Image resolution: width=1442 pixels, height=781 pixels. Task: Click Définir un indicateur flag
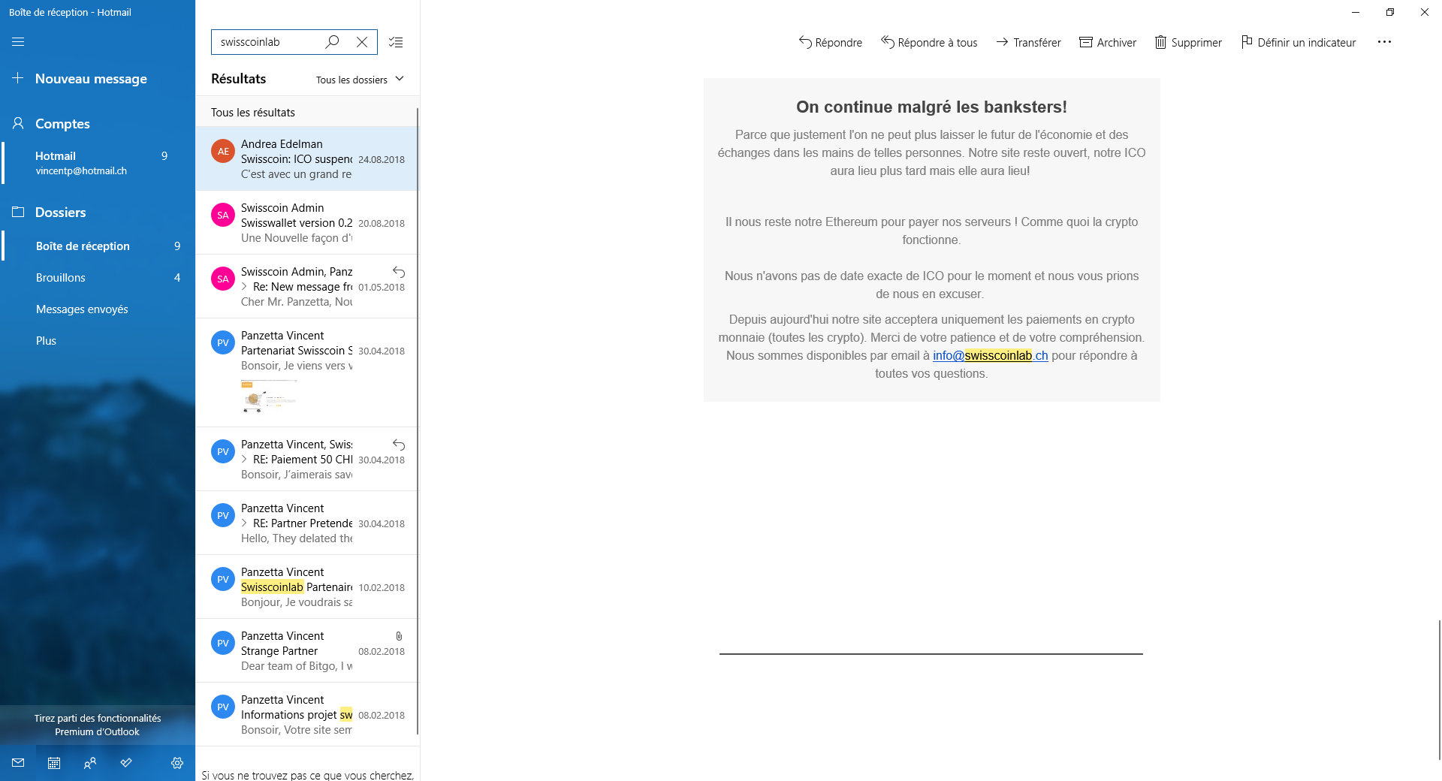point(1299,43)
